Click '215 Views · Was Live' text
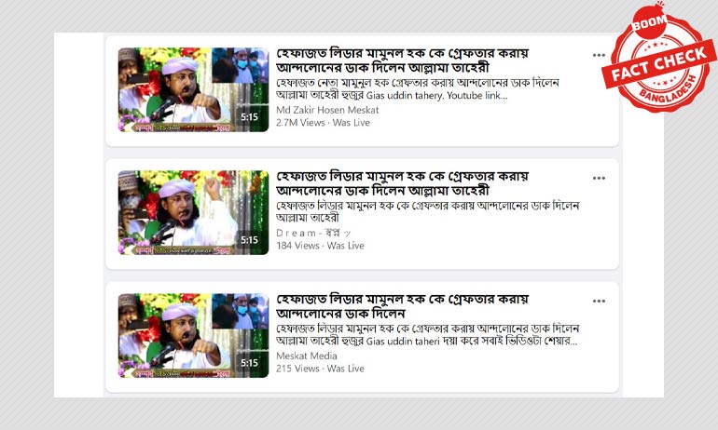Screen dimensions: 718x430 [x=320, y=369]
